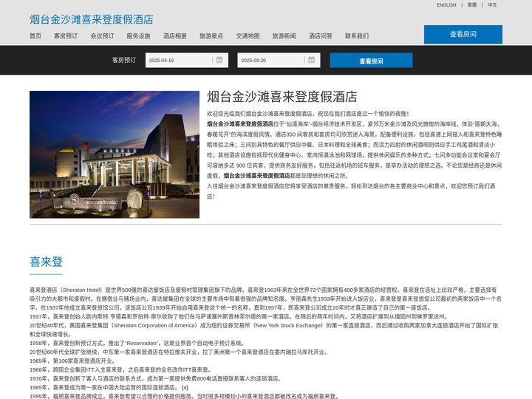Viewport: 532px width, 399px height.
Task: Open the 酒店问答 menu item
Action: [x=320, y=36]
